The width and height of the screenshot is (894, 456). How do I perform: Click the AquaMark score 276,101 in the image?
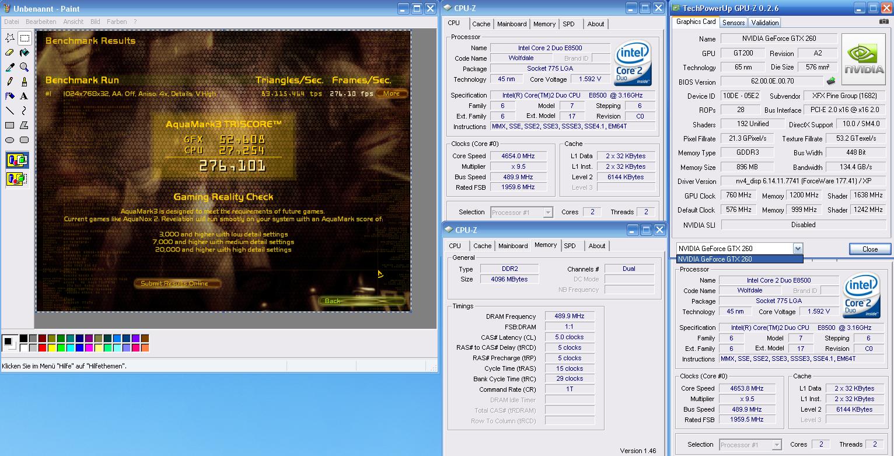(x=232, y=166)
